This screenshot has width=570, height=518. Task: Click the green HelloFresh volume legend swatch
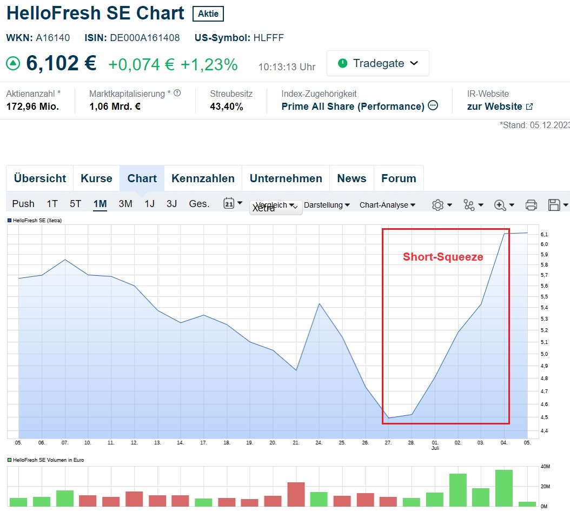pyautogui.click(x=9, y=460)
